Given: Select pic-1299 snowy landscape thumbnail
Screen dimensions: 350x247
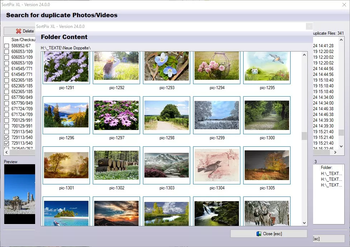Looking at the screenshot, I should point(216,116).
